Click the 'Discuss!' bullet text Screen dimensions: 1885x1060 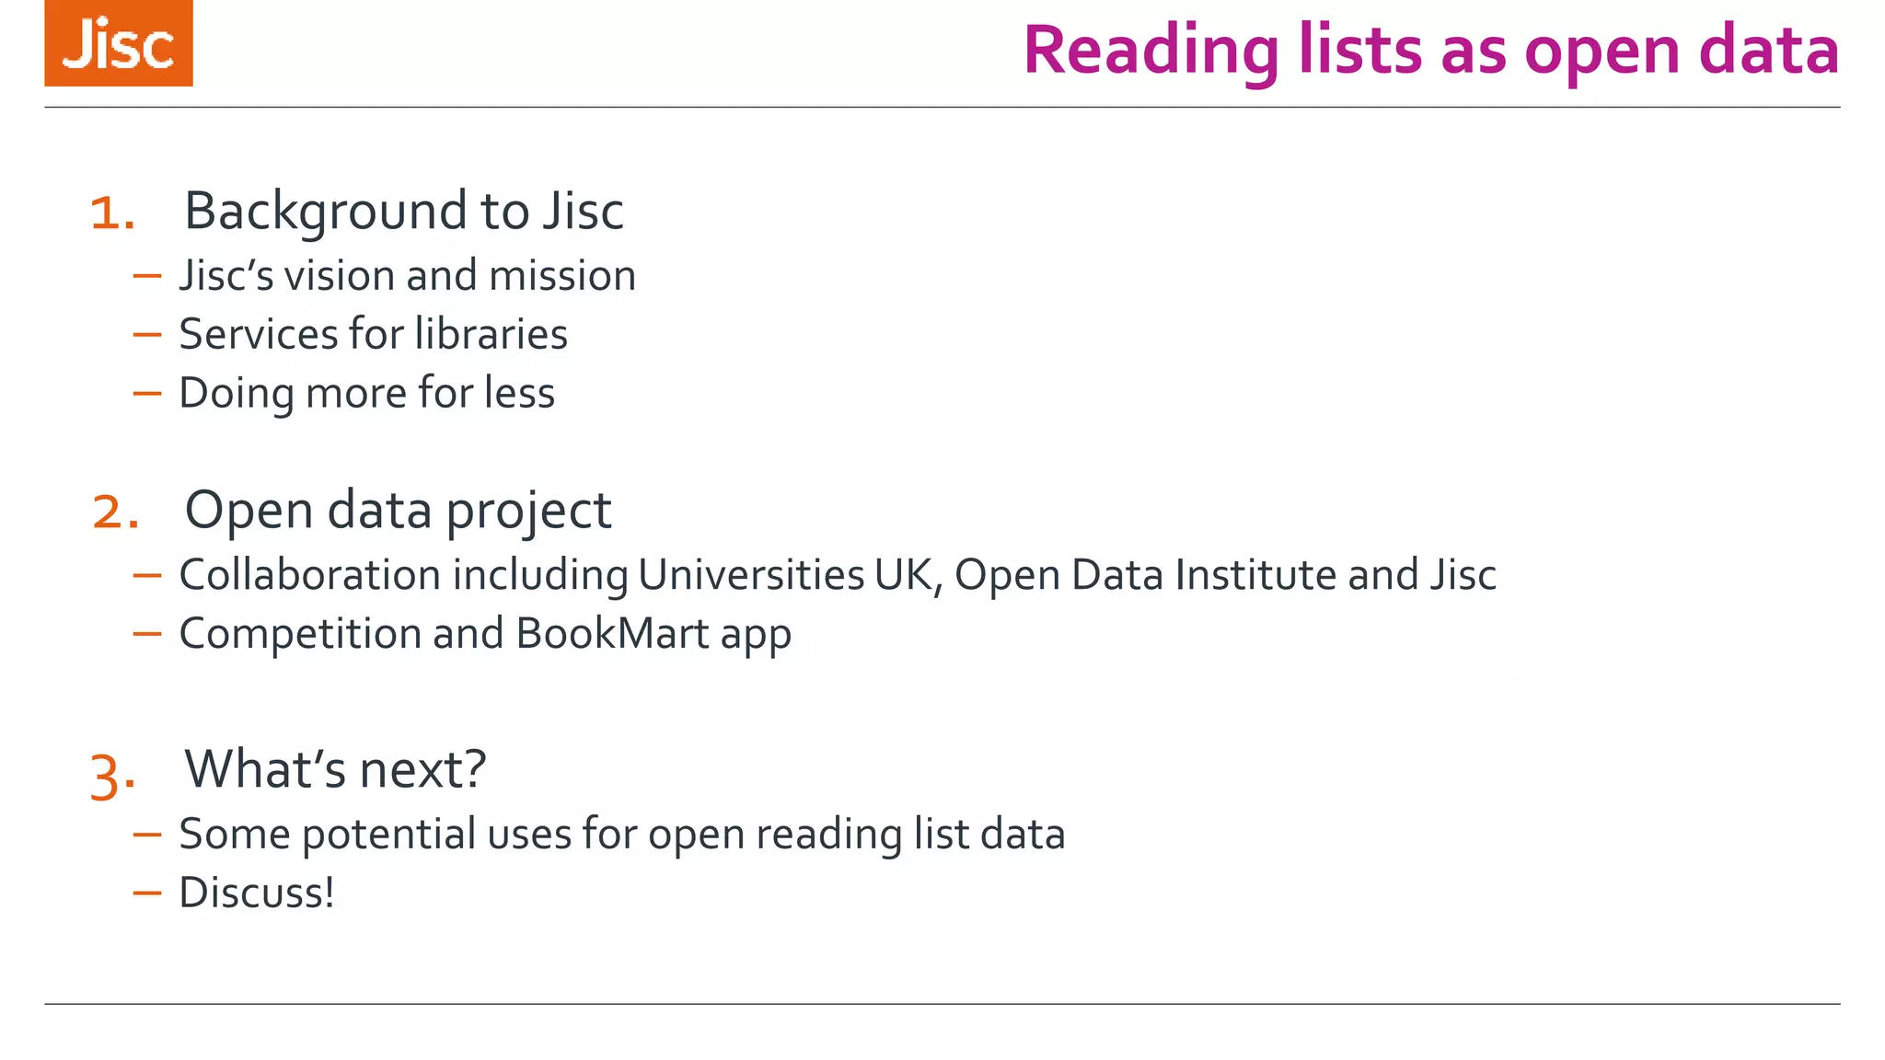[x=257, y=893]
